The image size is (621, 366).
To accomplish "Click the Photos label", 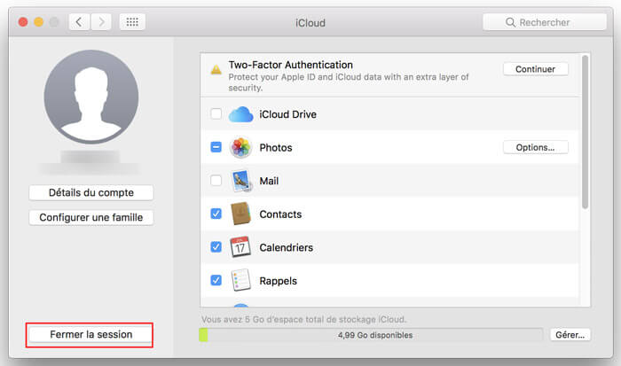I will click(276, 148).
